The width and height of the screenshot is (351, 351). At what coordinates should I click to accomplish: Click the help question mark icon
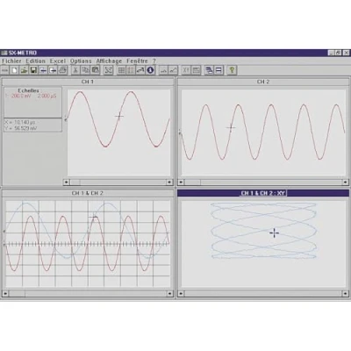[232, 70]
